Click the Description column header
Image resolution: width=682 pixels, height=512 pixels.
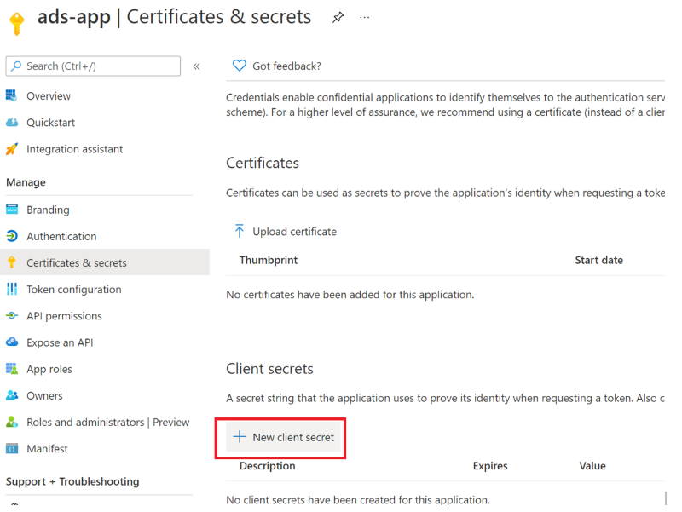click(267, 466)
